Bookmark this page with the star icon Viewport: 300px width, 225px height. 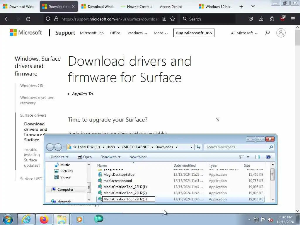[173, 19]
